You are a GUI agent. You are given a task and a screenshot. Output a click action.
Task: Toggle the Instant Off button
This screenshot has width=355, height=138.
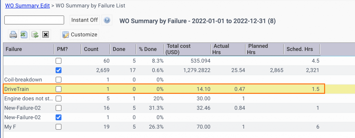[x=85, y=20]
